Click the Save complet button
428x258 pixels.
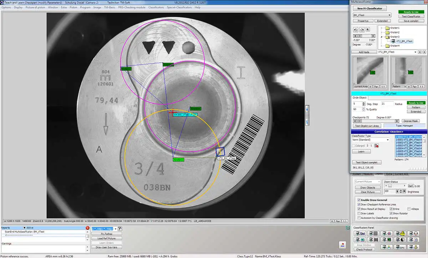(411, 21)
